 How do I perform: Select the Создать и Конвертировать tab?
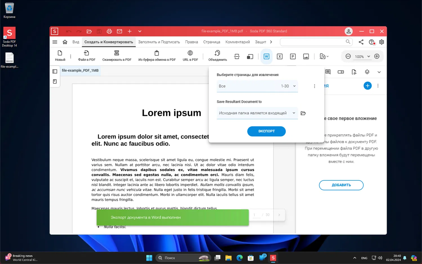tap(109, 42)
